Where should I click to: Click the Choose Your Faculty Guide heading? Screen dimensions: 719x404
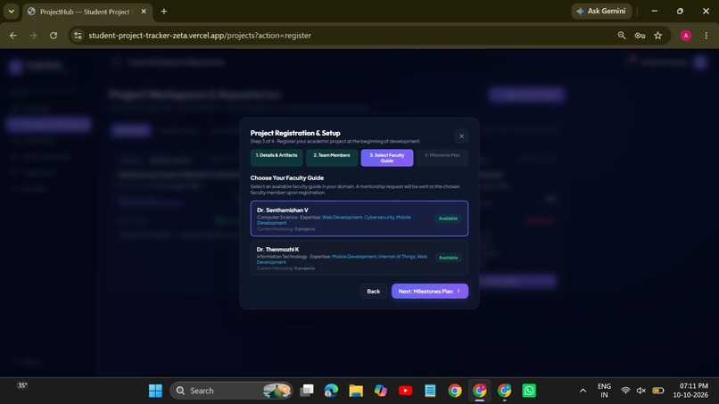[x=287, y=178]
